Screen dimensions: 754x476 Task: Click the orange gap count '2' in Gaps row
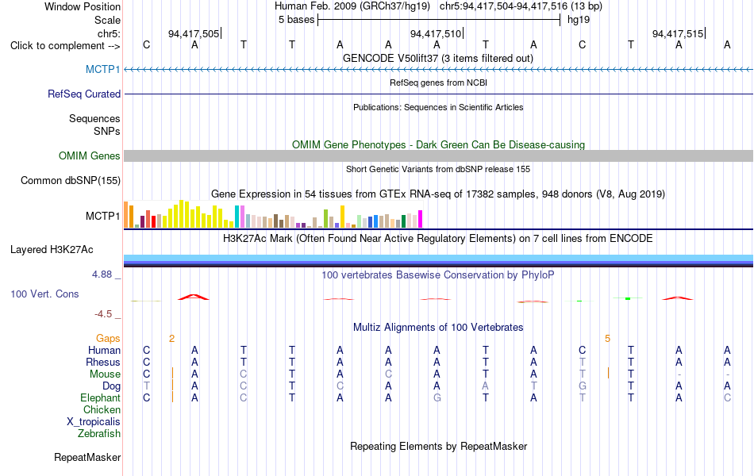click(171, 339)
